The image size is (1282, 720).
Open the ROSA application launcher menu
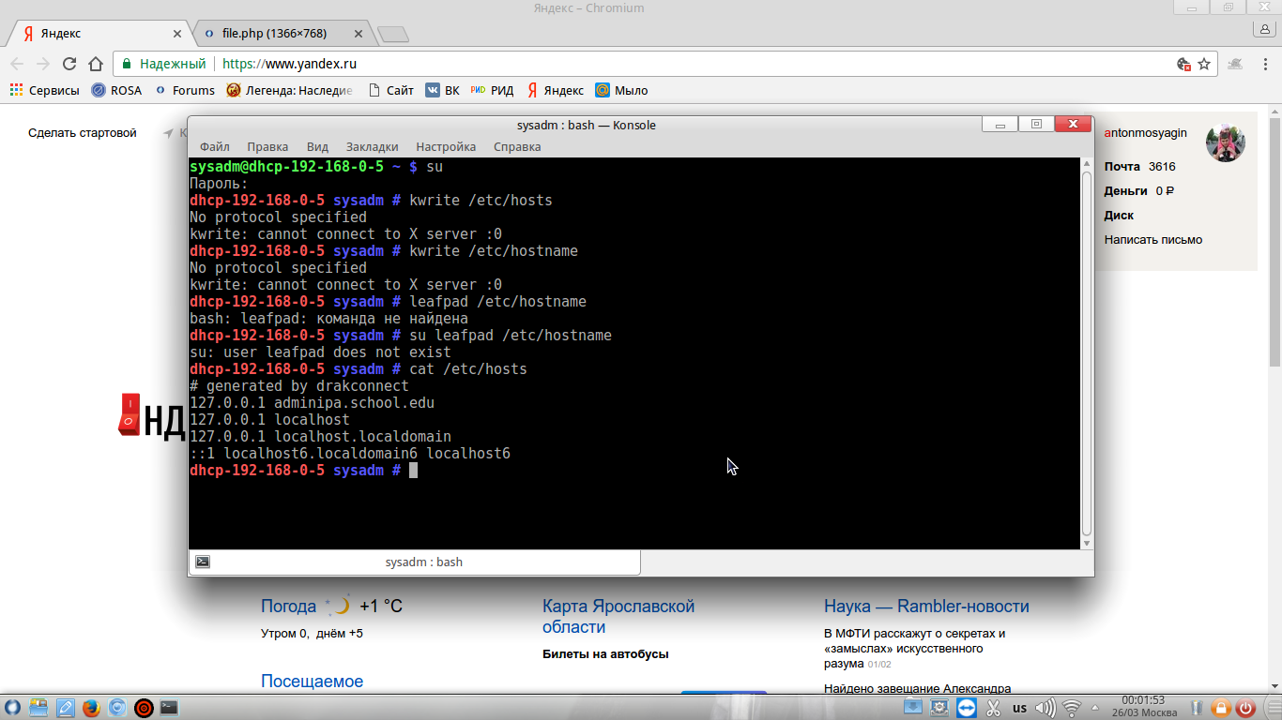click(x=13, y=708)
